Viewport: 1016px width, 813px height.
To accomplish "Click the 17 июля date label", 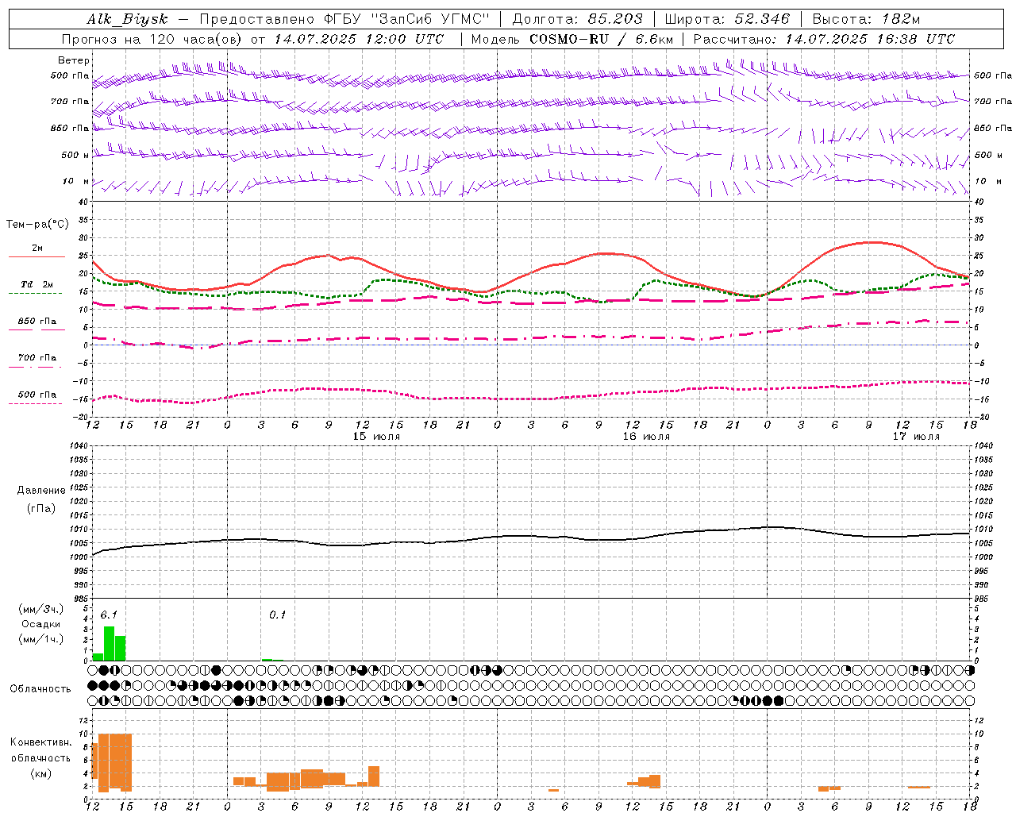I will click(916, 437).
